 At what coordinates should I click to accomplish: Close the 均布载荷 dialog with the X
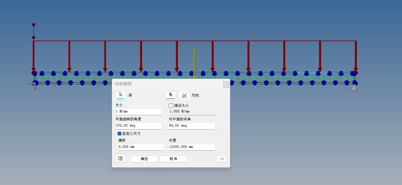226,84
